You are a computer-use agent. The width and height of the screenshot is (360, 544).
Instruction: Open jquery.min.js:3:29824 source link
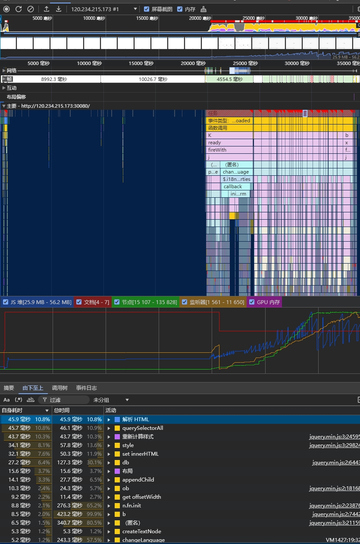pyautogui.click(x=335, y=445)
